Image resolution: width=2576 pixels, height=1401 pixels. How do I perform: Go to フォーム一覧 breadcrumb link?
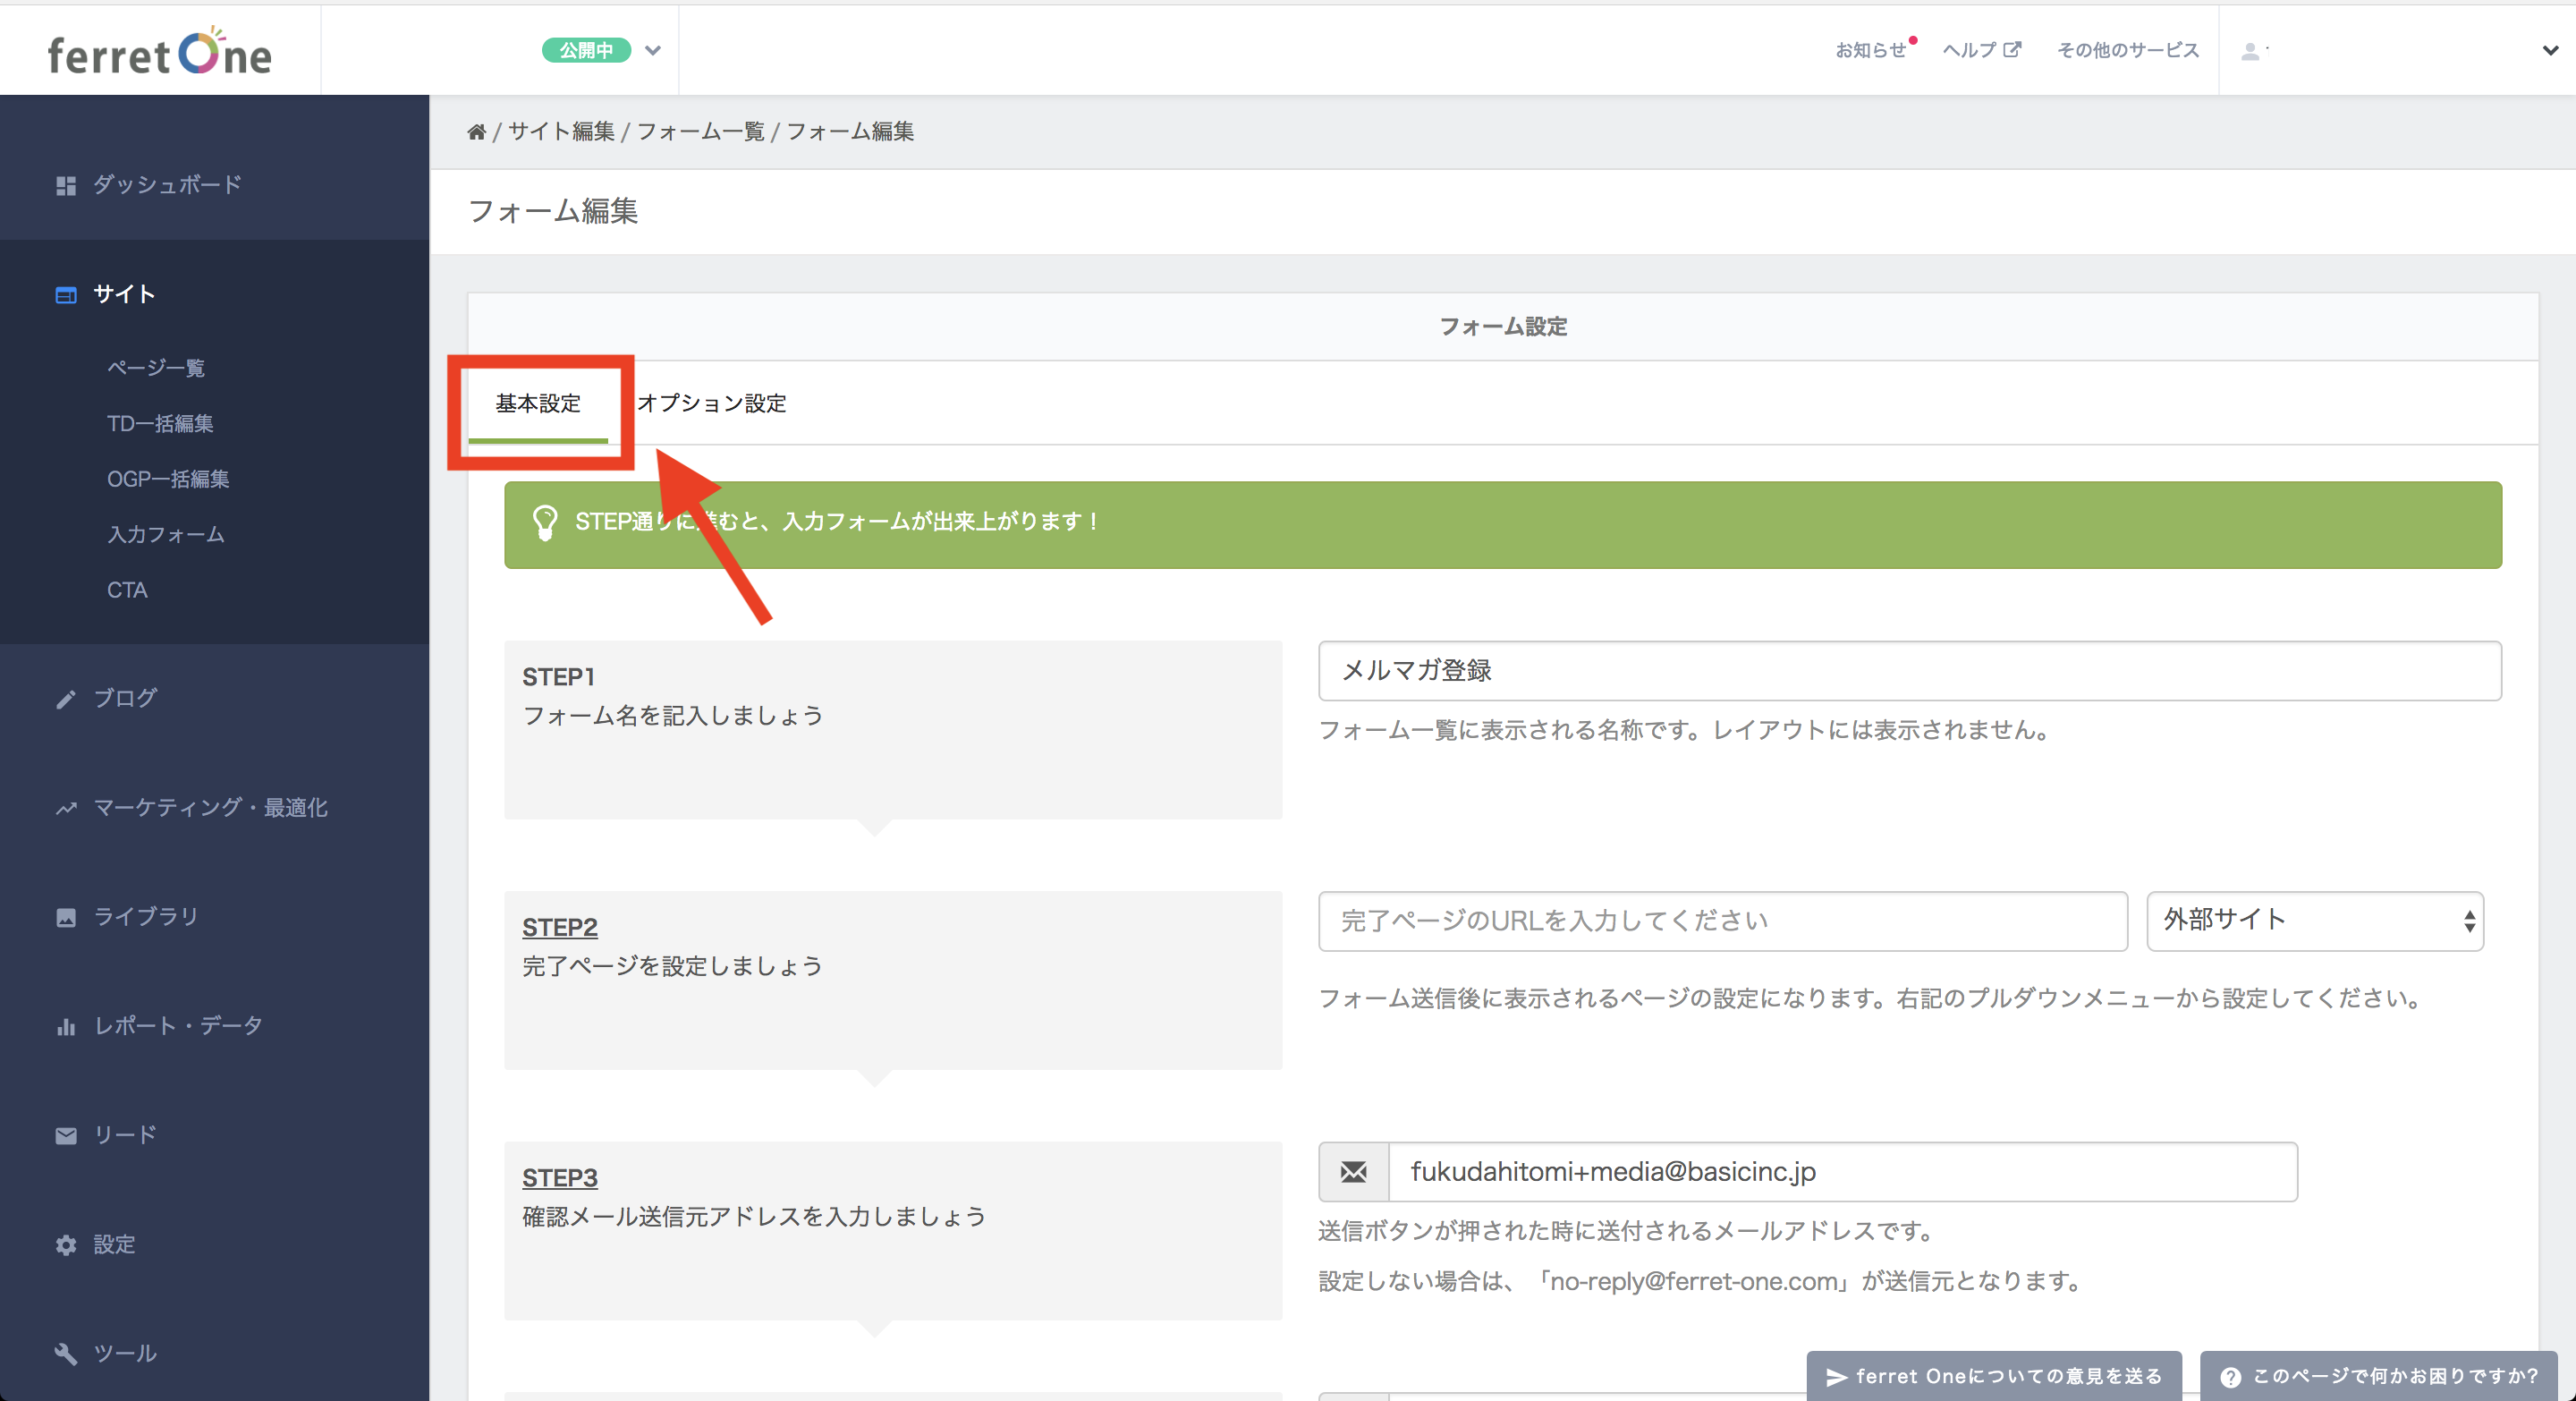coord(700,132)
